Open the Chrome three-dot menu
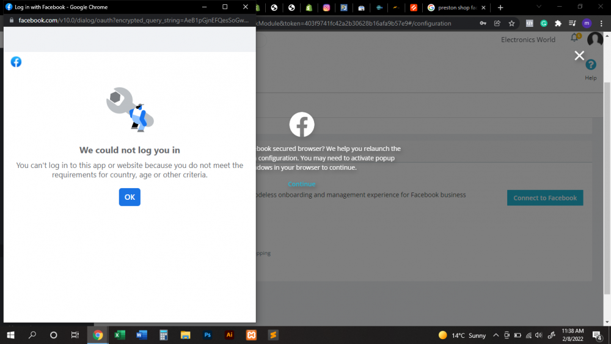 [x=601, y=23]
